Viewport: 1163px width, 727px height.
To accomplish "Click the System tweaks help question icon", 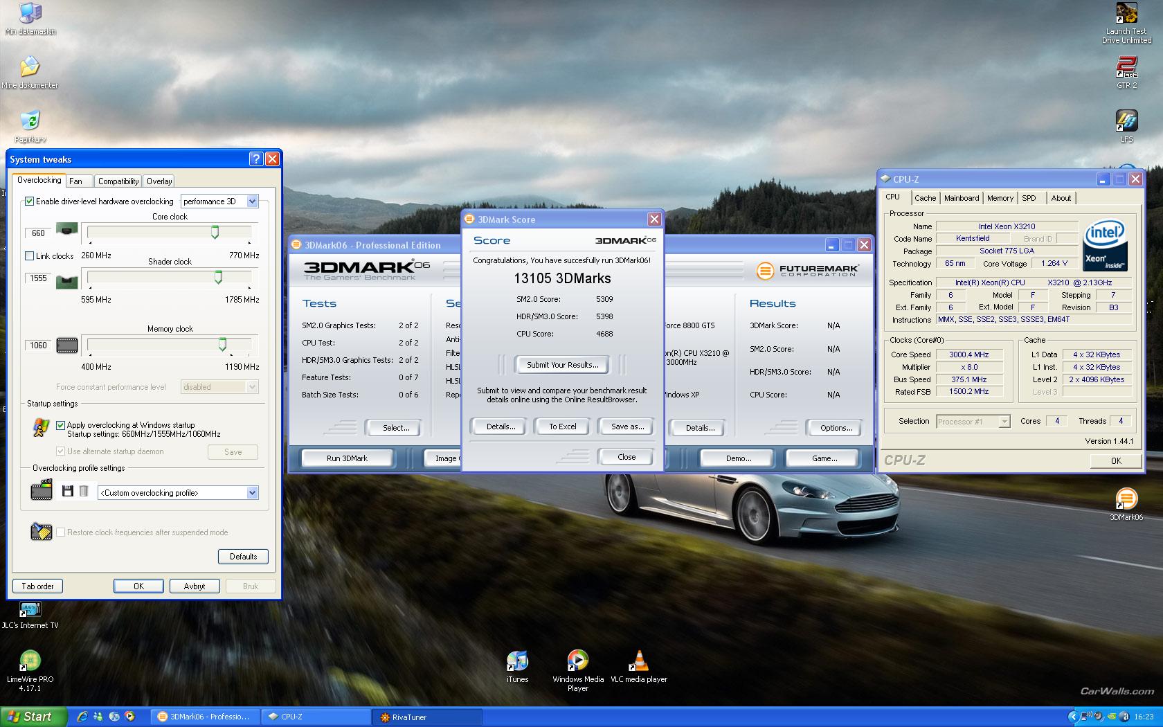I will (x=256, y=159).
